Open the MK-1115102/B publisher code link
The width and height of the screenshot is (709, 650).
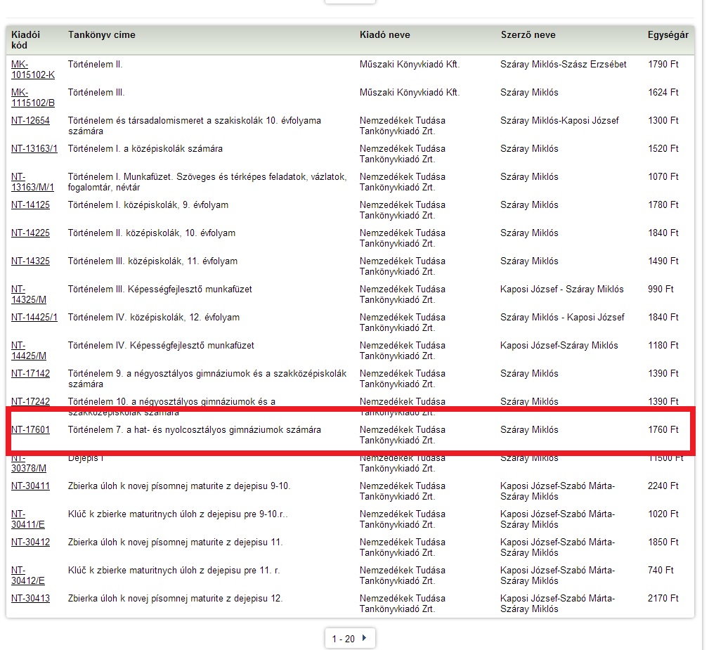click(32, 98)
